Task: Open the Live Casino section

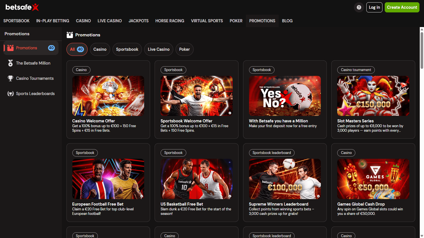Action: pyautogui.click(x=110, y=21)
